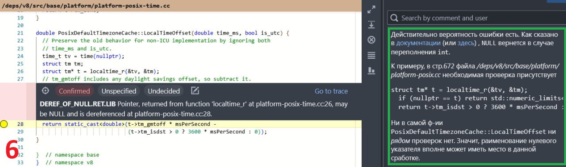
Task: Select the Undecided status
Action: pyautogui.click(x=164, y=91)
